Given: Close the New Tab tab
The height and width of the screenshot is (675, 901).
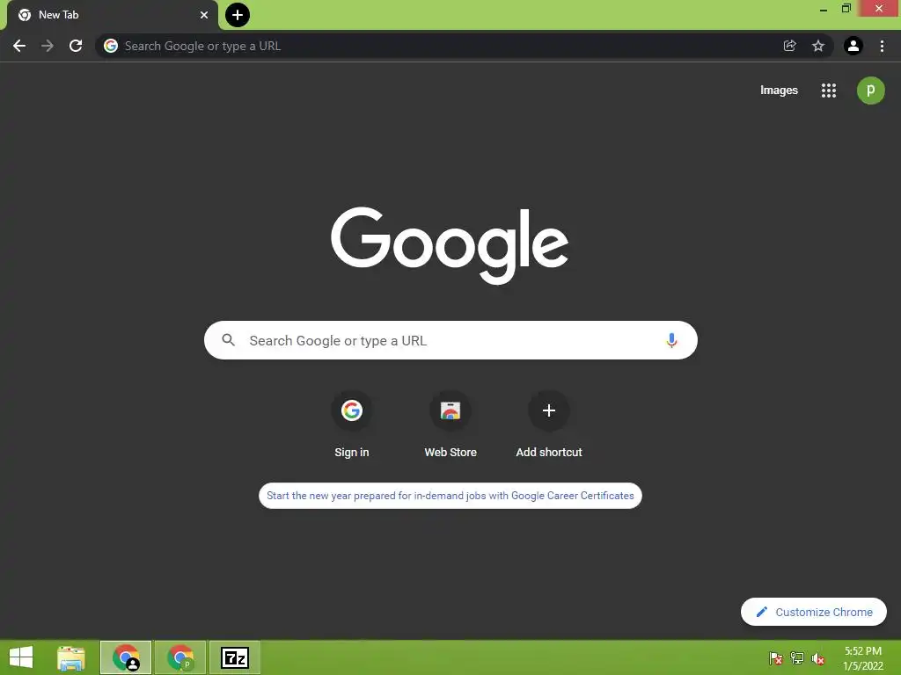Looking at the screenshot, I should click(x=204, y=15).
